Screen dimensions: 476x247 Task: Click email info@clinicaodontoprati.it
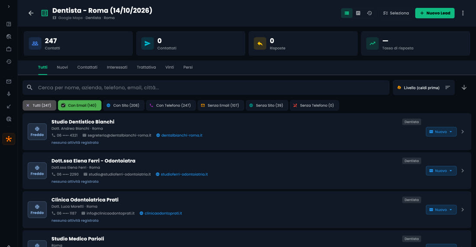[110, 213]
